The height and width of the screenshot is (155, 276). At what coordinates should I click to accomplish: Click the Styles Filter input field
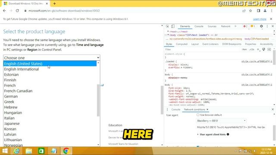tap(202, 50)
